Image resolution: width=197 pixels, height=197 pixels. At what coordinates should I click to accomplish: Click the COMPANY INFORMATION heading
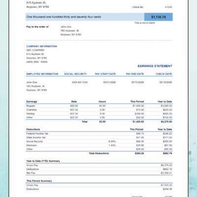(x=42, y=46)
